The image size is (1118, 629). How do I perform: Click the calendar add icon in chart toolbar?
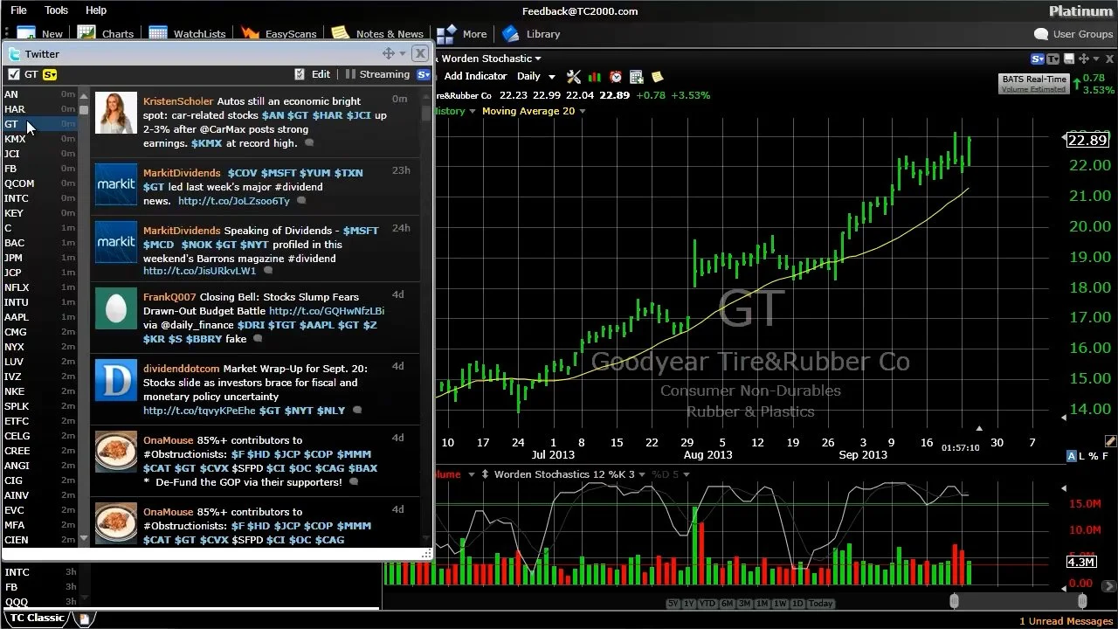point(637,77)
